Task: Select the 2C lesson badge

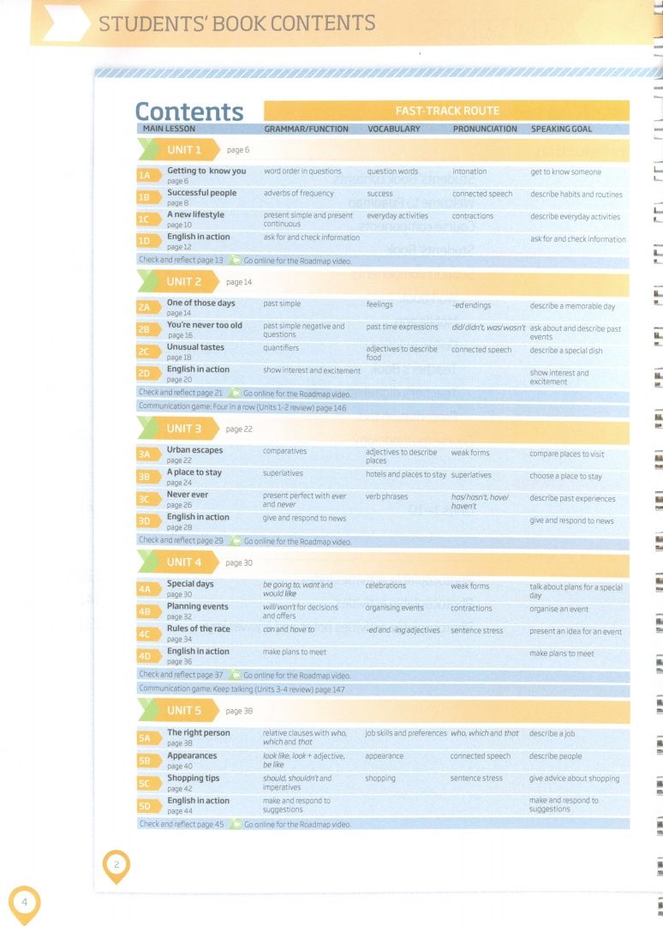Action: [148, 352]
